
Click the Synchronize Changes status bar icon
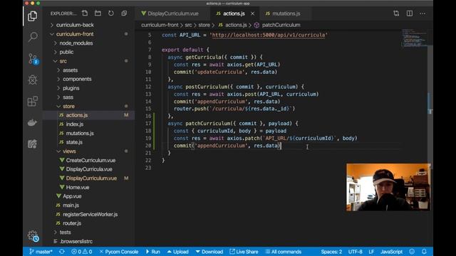[x=62, y=252]
